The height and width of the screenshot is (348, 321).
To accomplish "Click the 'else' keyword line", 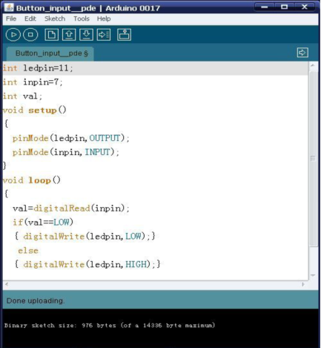I will pos(28,250).
